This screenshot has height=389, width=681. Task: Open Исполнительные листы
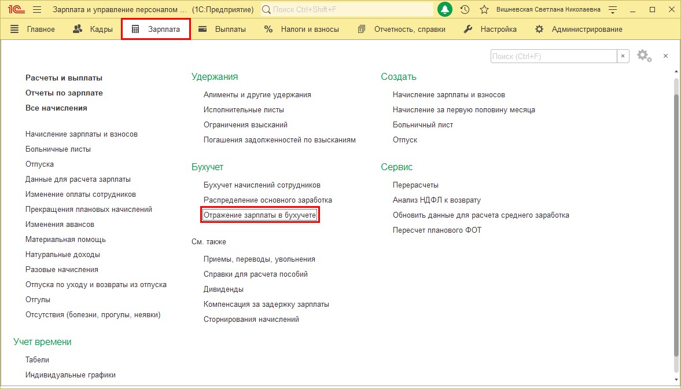[x=244, y=110]
